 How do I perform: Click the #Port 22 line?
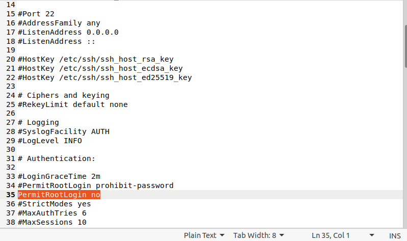[x=36, y=14]
